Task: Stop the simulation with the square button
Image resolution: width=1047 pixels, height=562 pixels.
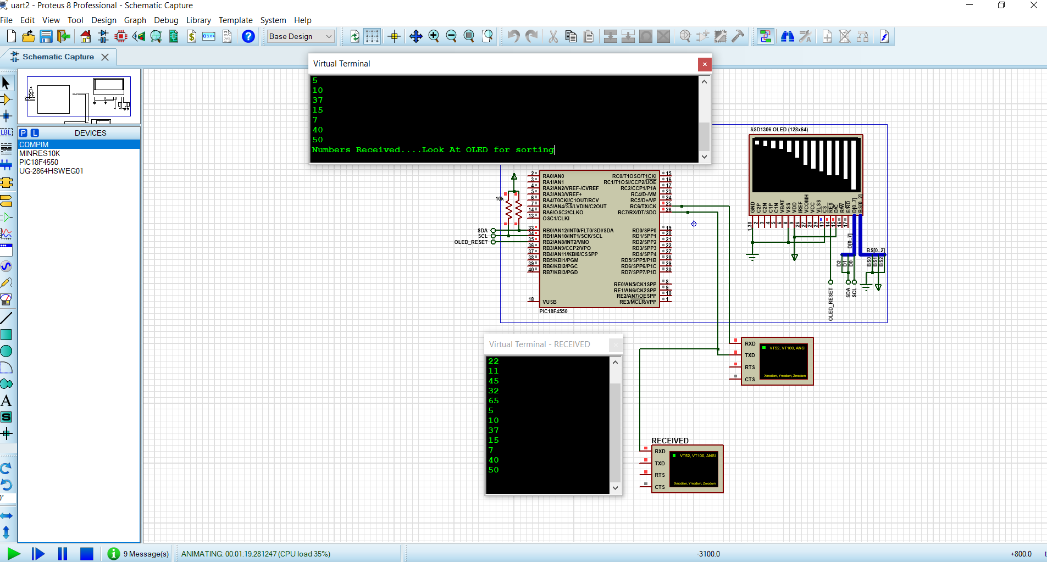Action: tap(87, 554)
